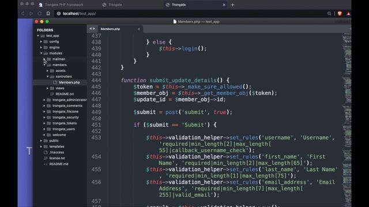Click site info icon beside localhost URL
The width and height of the screenshot is (369, 207).
coord(59,14)
